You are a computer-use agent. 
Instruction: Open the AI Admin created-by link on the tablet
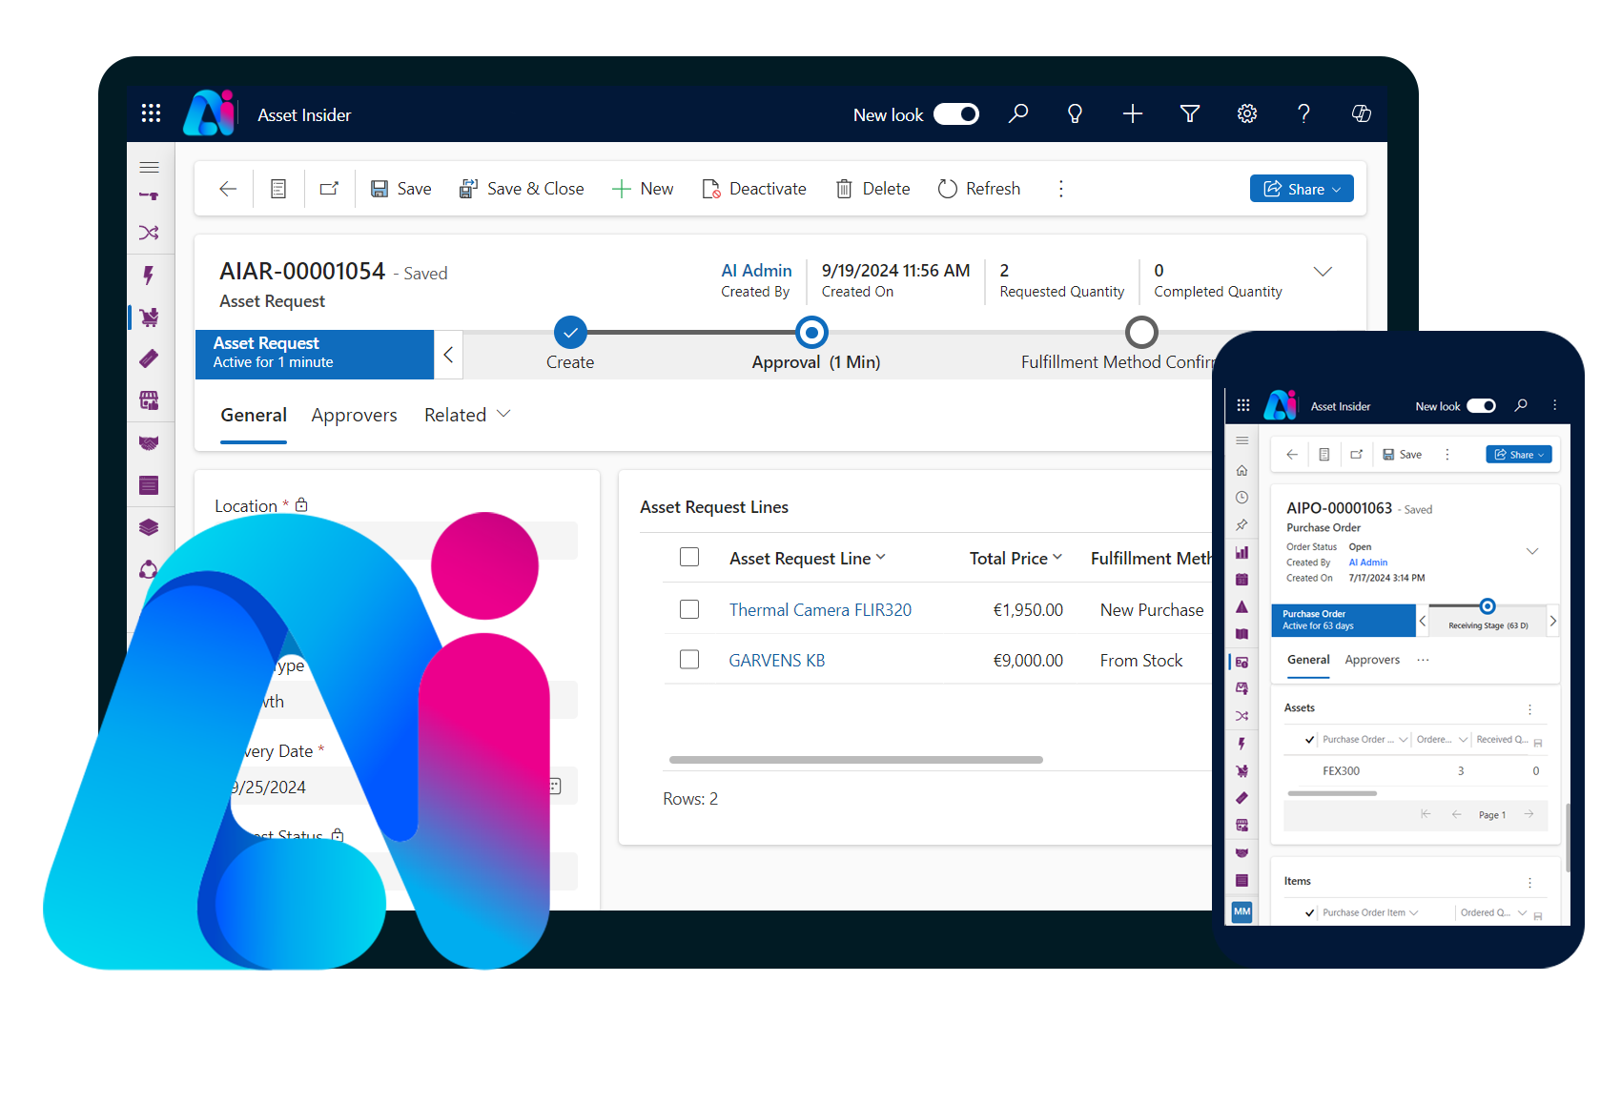click(x=756, y=271)
